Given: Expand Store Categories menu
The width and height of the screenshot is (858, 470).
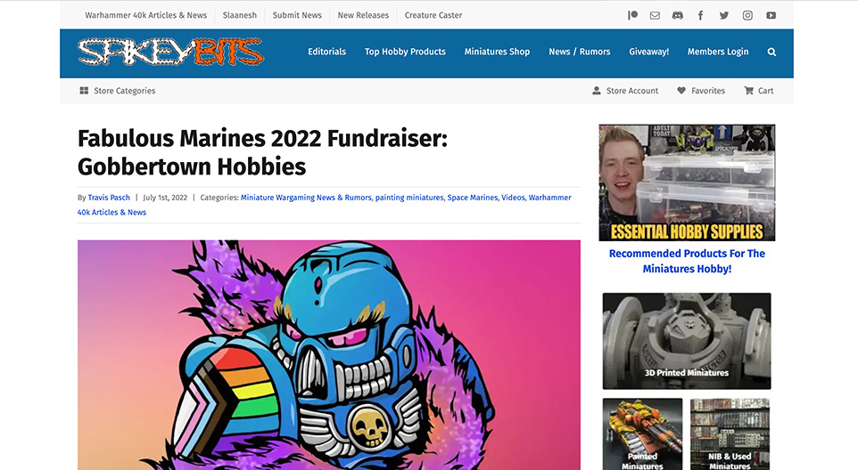Looking at the screenshot, I should click(118, 91).
